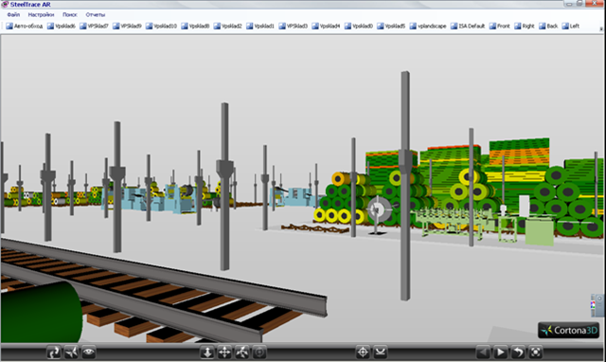Choose the Turn rotation icon
Image resolution: width=606 pixels, height=362 pixels.
pos(242,353)
